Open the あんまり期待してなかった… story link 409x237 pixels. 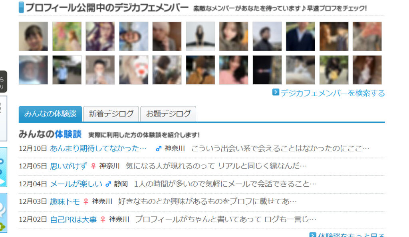pos(98,148)
